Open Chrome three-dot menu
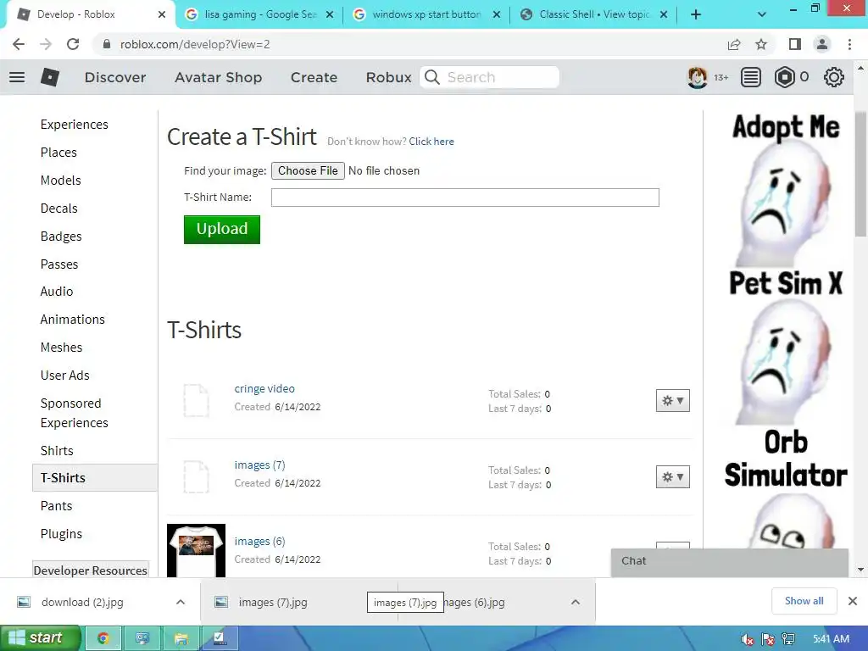868x651 pixels. coord(849,44)
